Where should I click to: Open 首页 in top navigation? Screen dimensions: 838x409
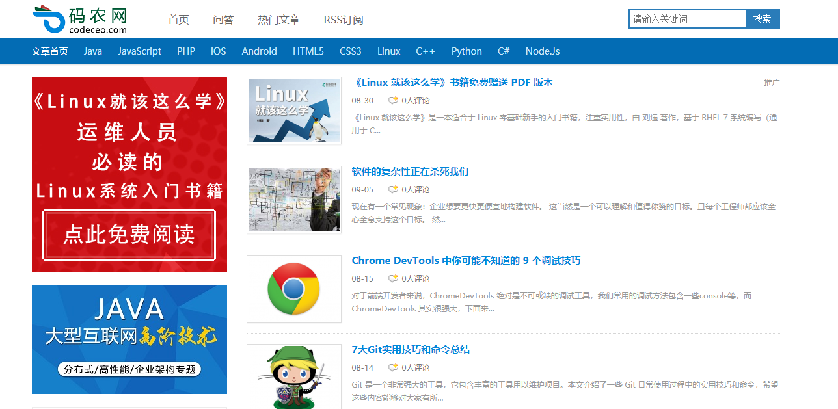(x=178, y=20)
